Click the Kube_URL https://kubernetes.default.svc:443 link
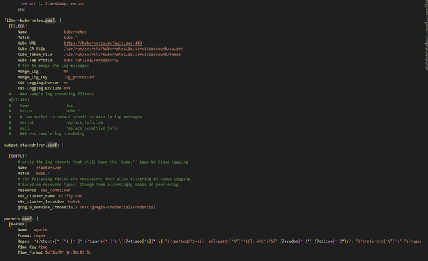The width and height of the screenshot is (428, 261). pos(103,43)
